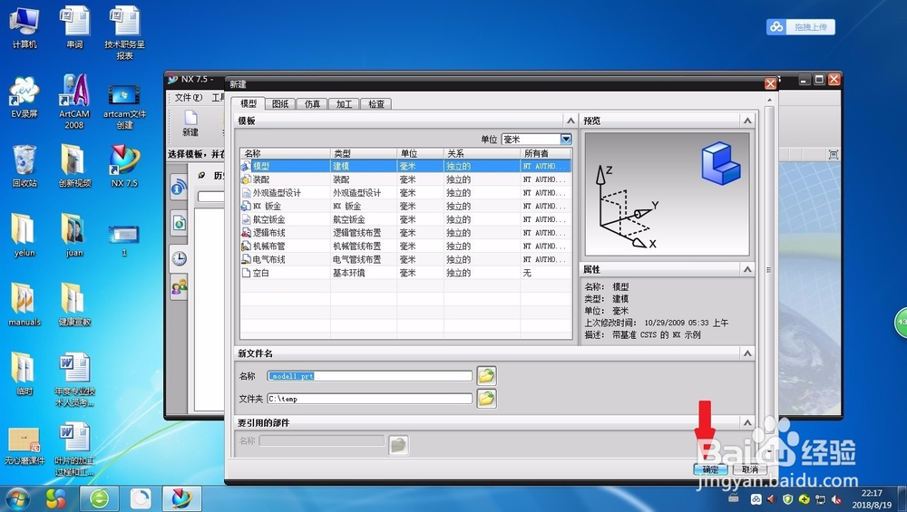Open the History clock sidebar icon in NX

[x=179, y=258]
